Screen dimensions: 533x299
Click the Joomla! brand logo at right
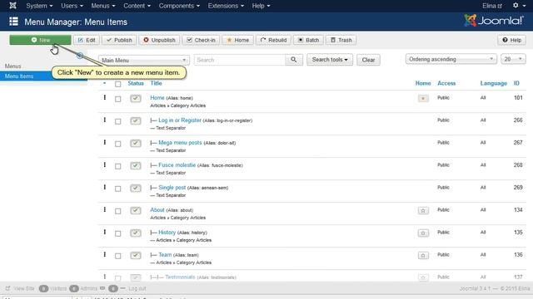(x=494, y=21)
